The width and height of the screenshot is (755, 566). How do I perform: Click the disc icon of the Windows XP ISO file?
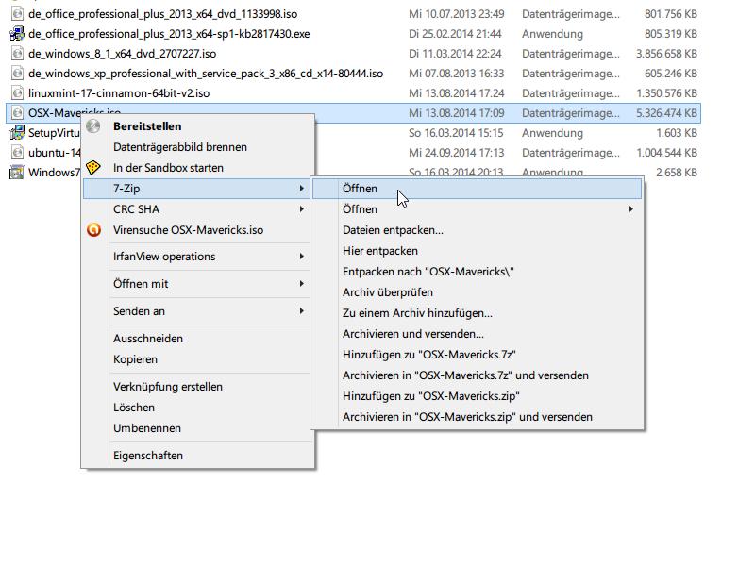(17, 74)
